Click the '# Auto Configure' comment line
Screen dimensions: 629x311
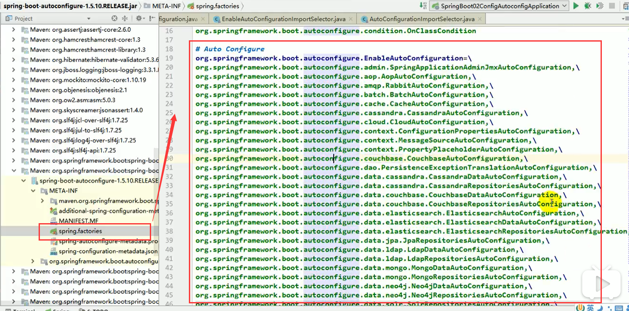click(x=230, y=49)
